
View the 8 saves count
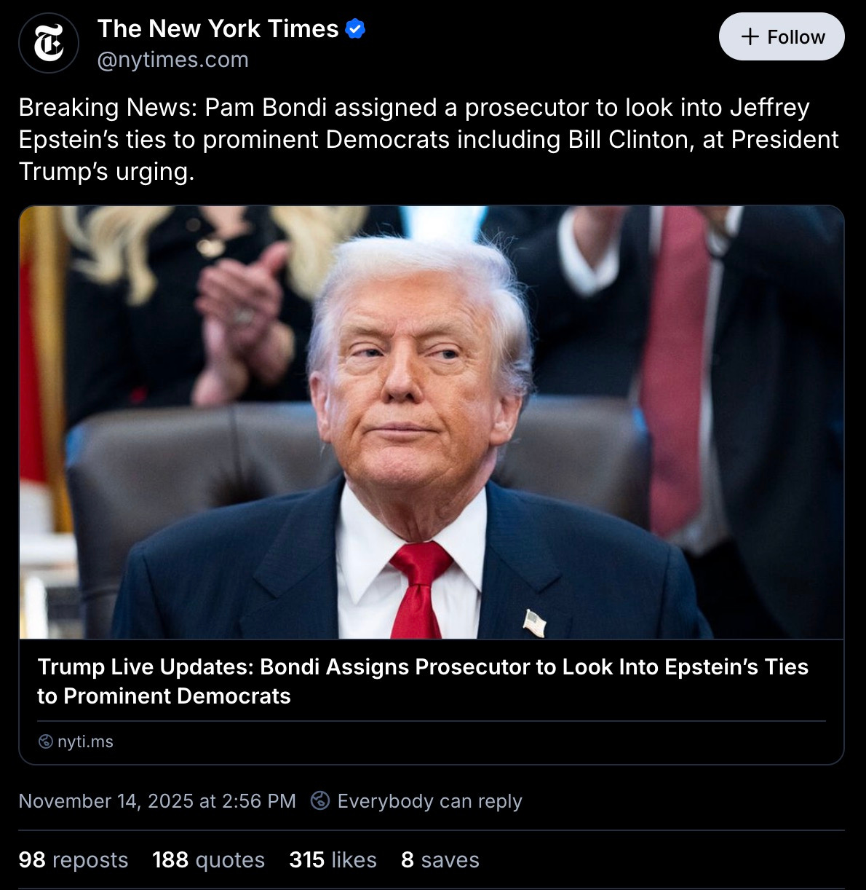[440, 859]
